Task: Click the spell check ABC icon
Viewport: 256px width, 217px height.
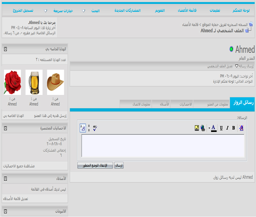Action: [95, 128]
